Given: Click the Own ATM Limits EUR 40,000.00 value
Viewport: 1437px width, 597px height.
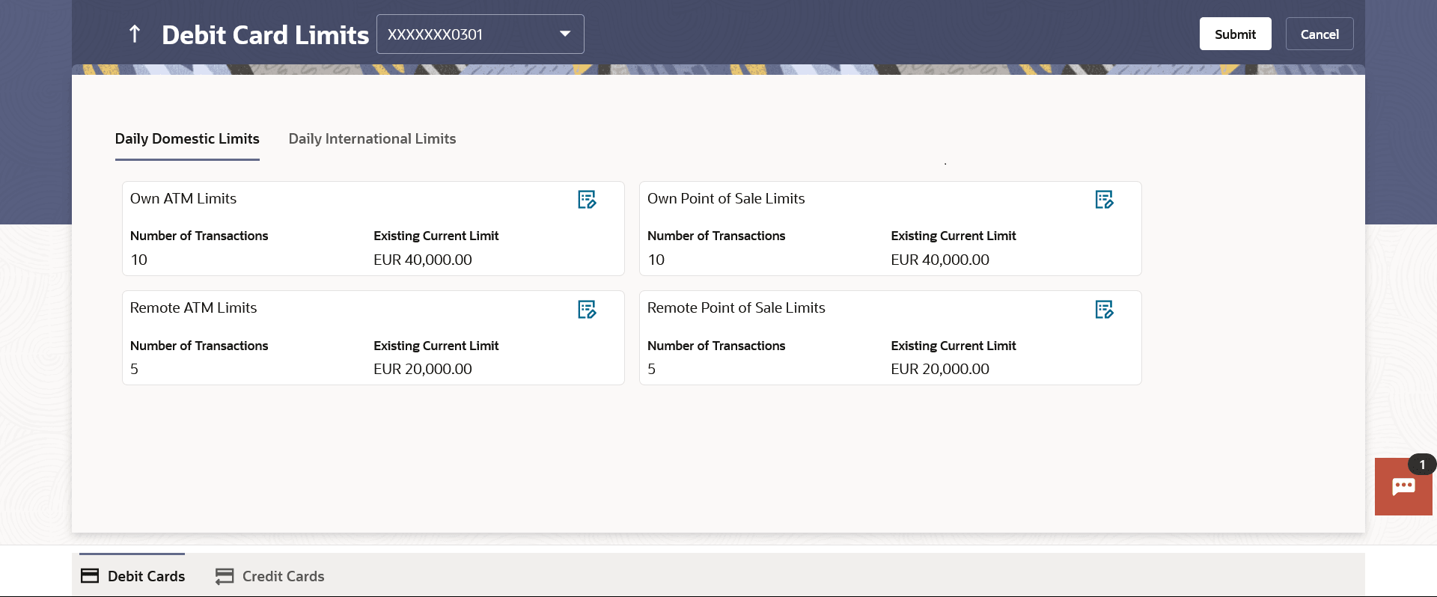Looking at the screenshot, I should (x=423, y=260).
